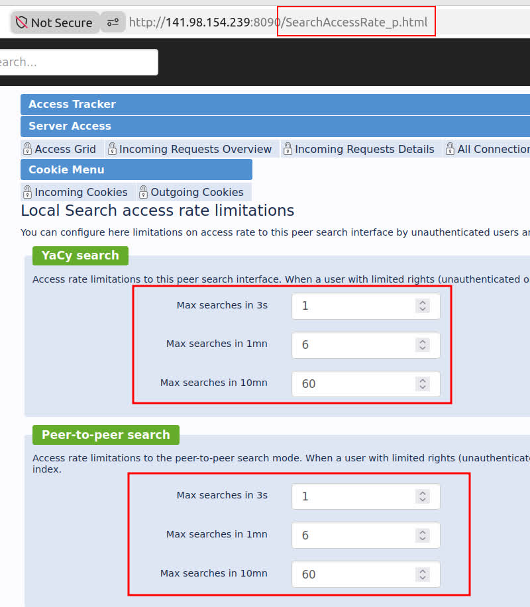Viewport: 530px width, 607px height.
Task: Click the Peer-to-peer Max searches in 10mn field
Action: pos(366,574)
